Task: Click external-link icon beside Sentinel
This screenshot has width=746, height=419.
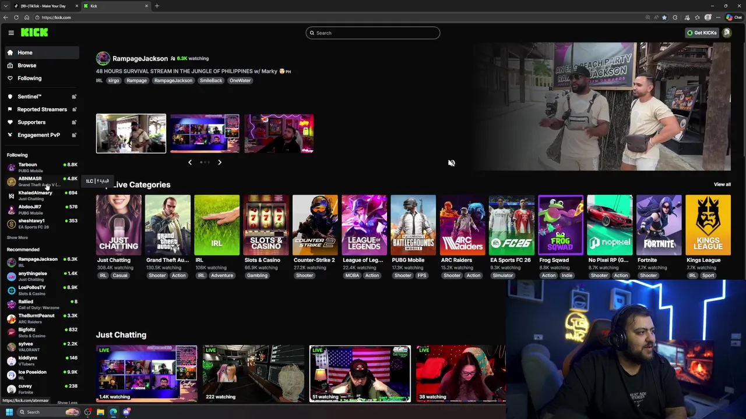Action: 74,97
